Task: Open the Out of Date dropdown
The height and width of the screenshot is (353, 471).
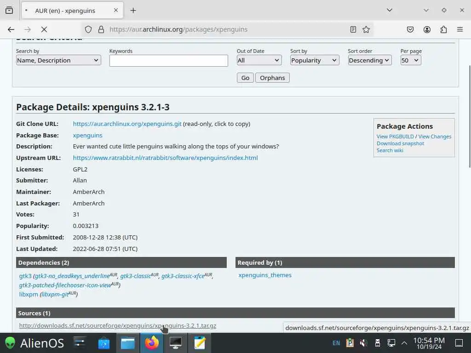Action: coord(259,60)
